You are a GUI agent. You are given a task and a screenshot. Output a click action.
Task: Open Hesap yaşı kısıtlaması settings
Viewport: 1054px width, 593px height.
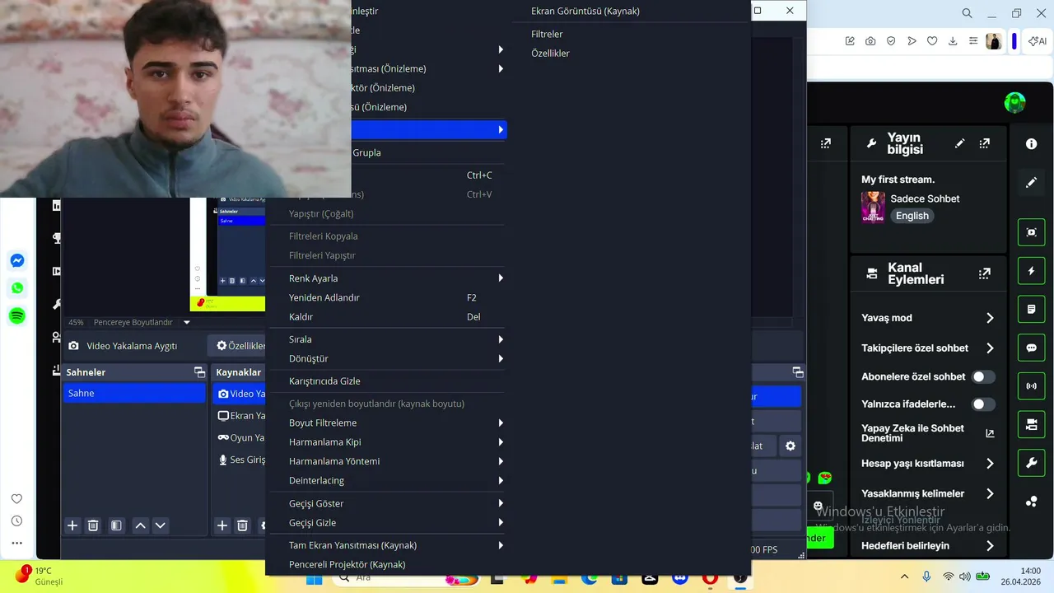[x=928, y=464]
